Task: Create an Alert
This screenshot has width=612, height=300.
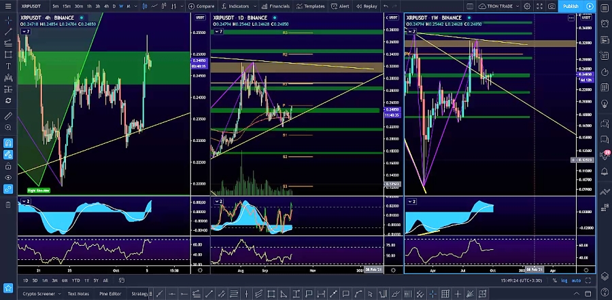Action: (341, 6)
